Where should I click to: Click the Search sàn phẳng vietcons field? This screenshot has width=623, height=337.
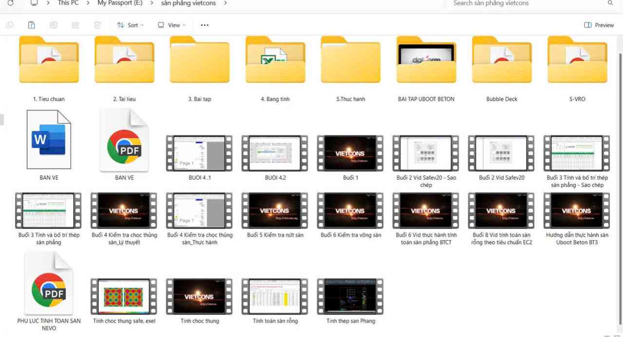526,3
